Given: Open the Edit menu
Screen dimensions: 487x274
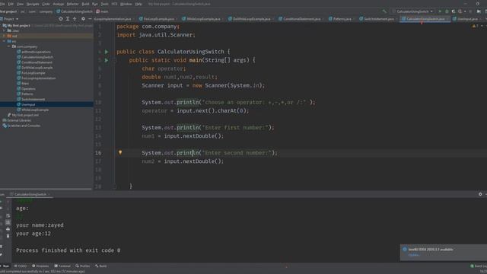Looking at the screenshot, I should [x=11, y=4].
